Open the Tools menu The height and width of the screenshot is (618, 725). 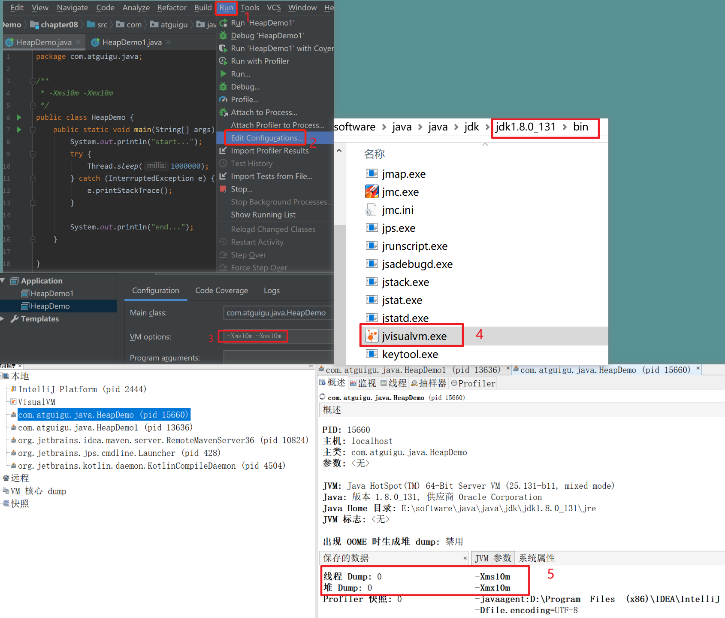[250, 8]
